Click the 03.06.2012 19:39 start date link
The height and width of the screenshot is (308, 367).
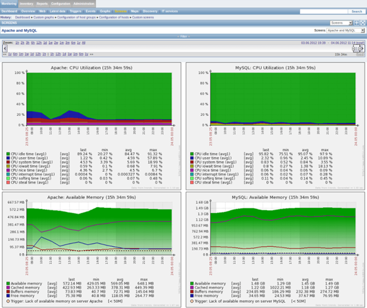[313, 43]
